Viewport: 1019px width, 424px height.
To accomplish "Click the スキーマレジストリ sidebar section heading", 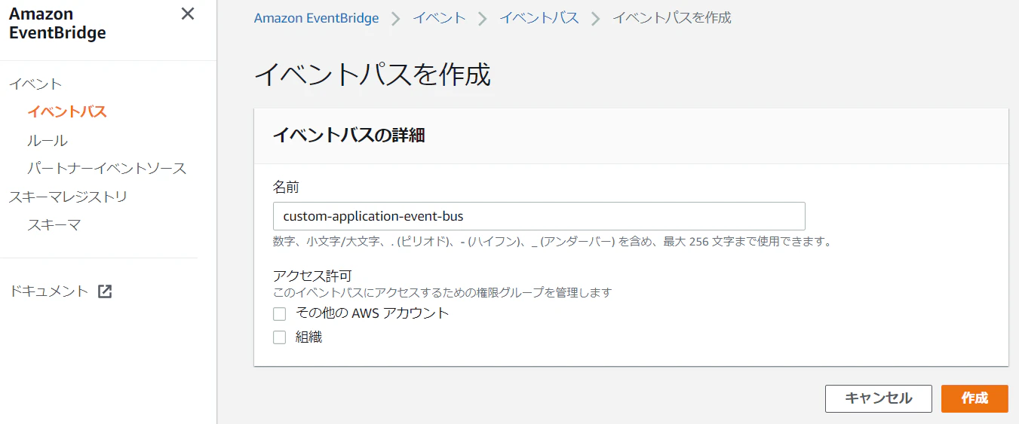I will (68, 197).
